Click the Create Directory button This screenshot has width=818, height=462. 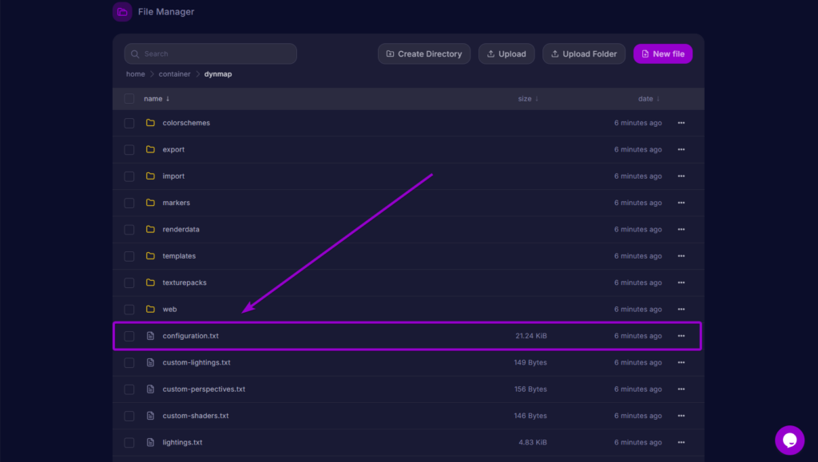(424, 54)
